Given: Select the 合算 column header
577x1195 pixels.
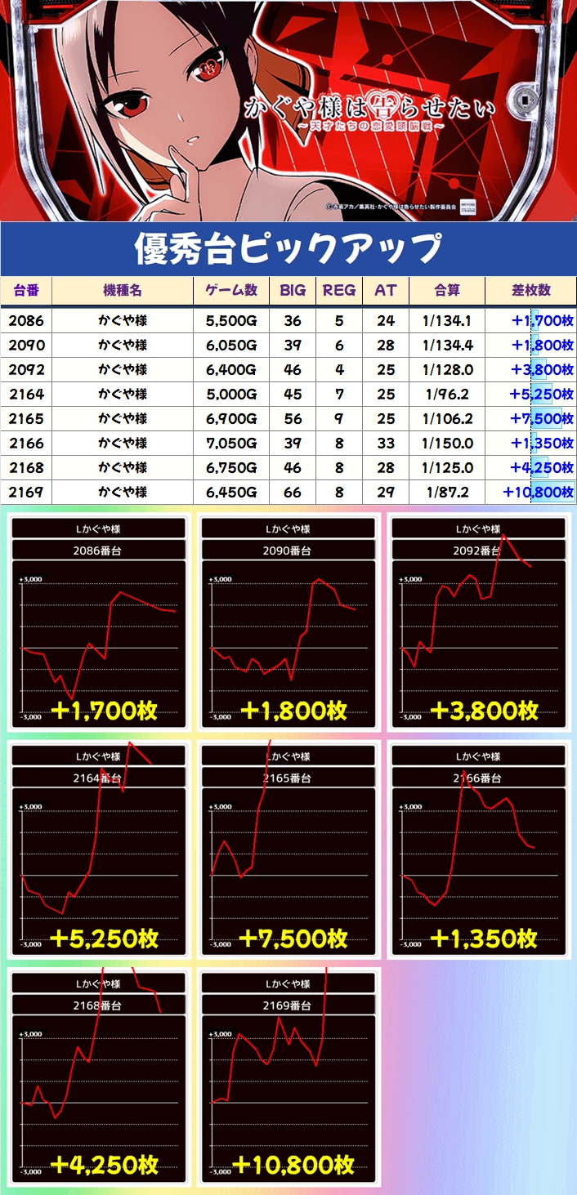Looking at the screenshot, I should click(x=447, y=291).
